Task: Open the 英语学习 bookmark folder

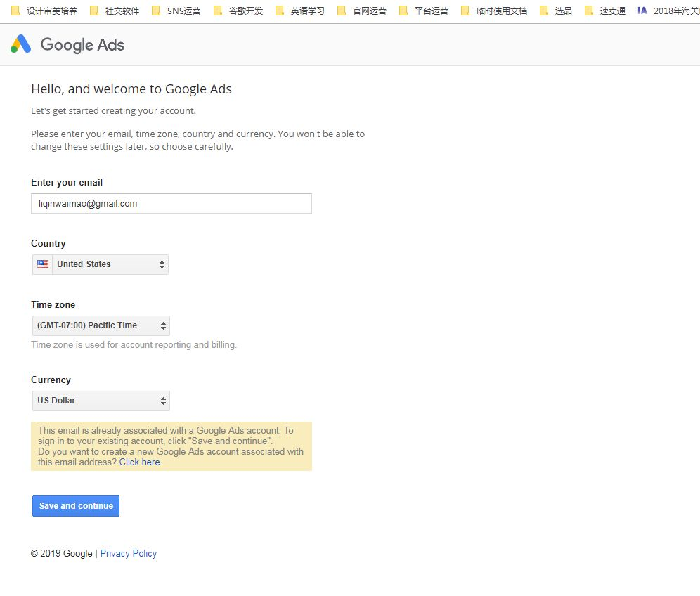Action: [300, 11]
